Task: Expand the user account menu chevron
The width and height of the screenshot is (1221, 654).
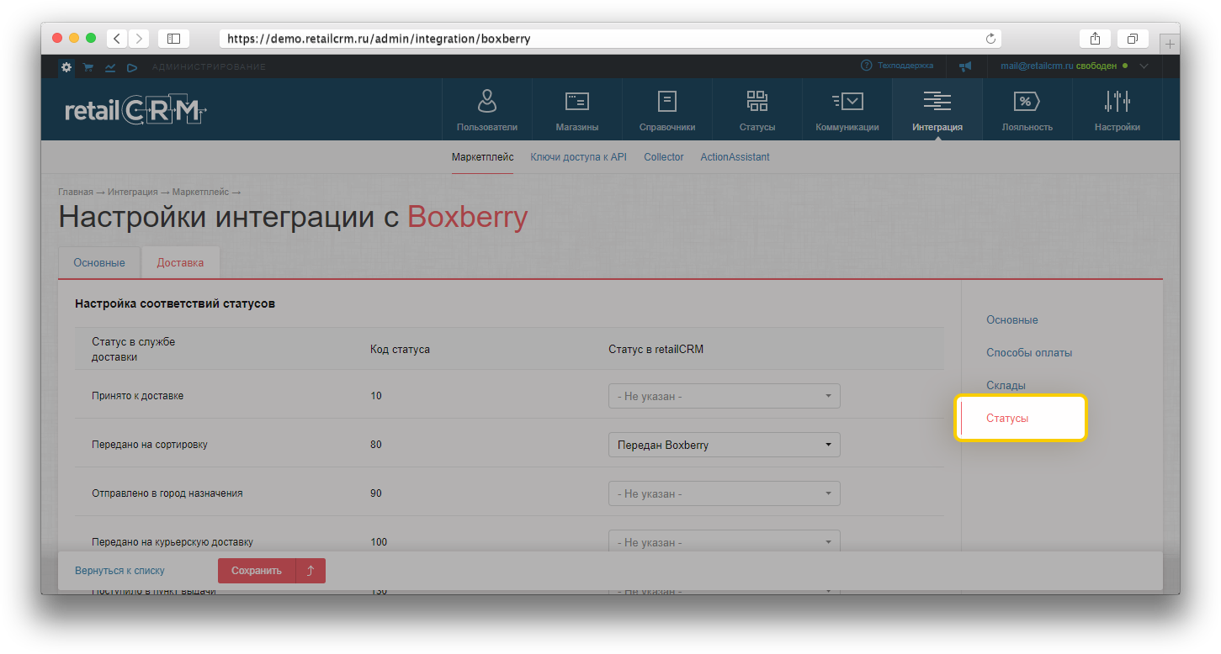Action: [x=1144, y=66]
